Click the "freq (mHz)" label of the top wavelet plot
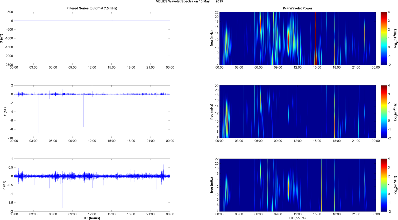Viewport: 398px width, 220px height. point(212,38)
